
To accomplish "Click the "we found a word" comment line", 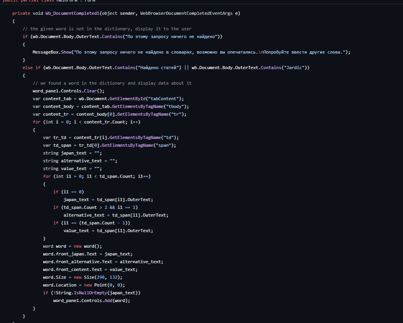I will (112, 83).
